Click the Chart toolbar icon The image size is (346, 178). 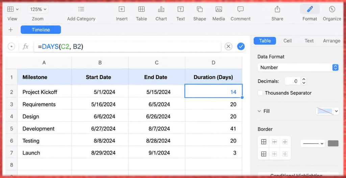[161, 9]
